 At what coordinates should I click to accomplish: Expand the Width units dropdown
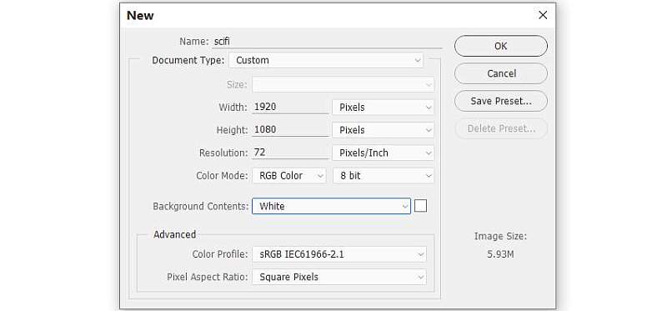(x=383, y=108)
